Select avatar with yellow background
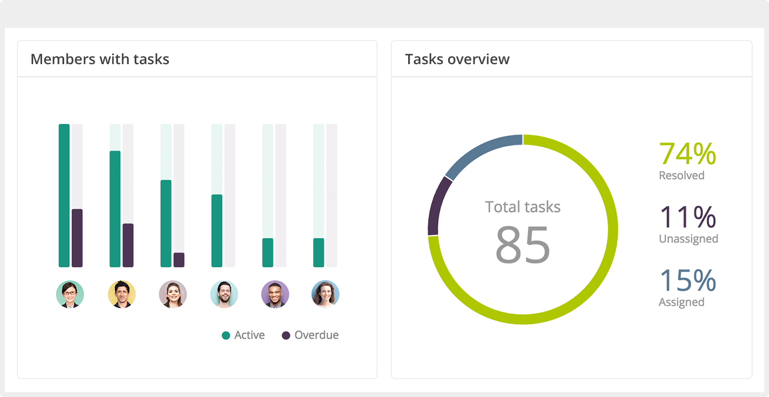 click(122, 294)
